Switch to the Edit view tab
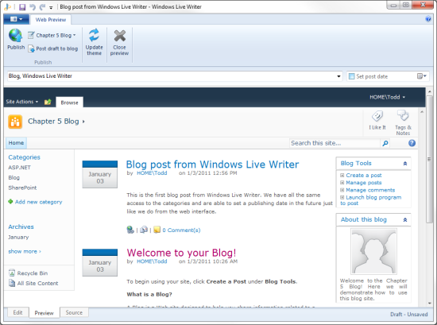 pos(17,312)
